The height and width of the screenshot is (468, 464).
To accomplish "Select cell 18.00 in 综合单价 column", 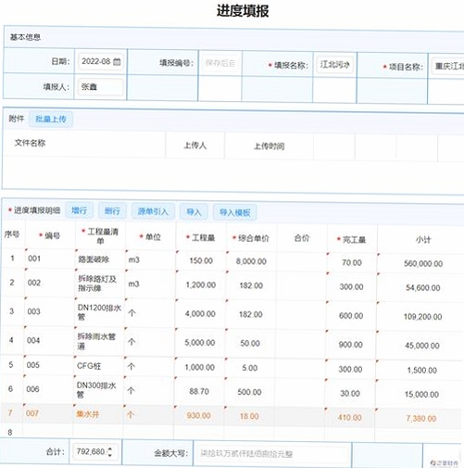I will [249, 416].
